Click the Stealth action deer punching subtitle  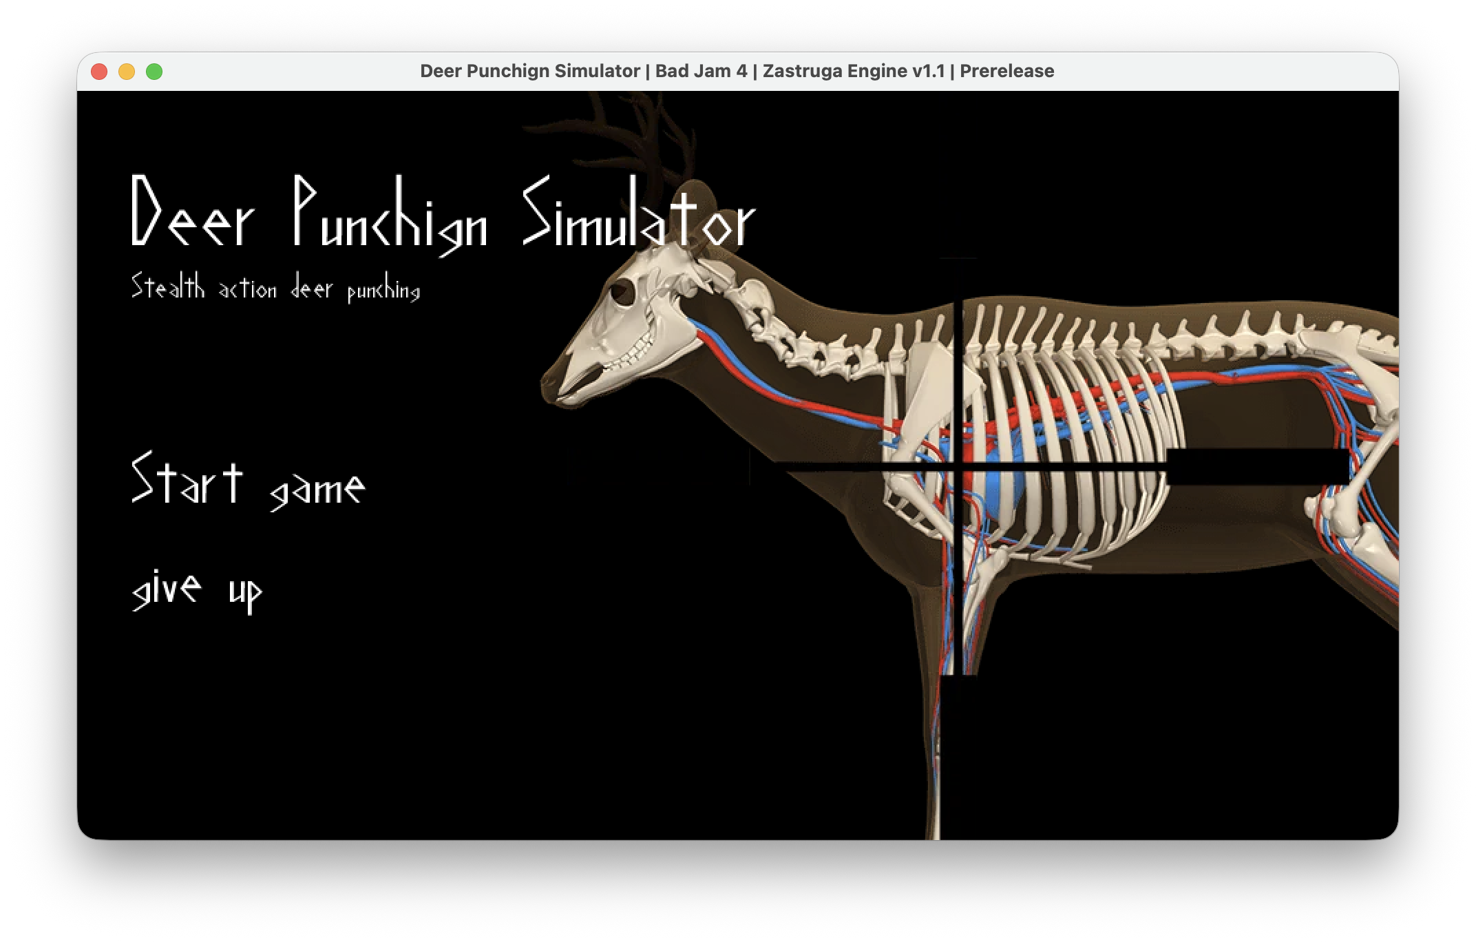[275, 287]
